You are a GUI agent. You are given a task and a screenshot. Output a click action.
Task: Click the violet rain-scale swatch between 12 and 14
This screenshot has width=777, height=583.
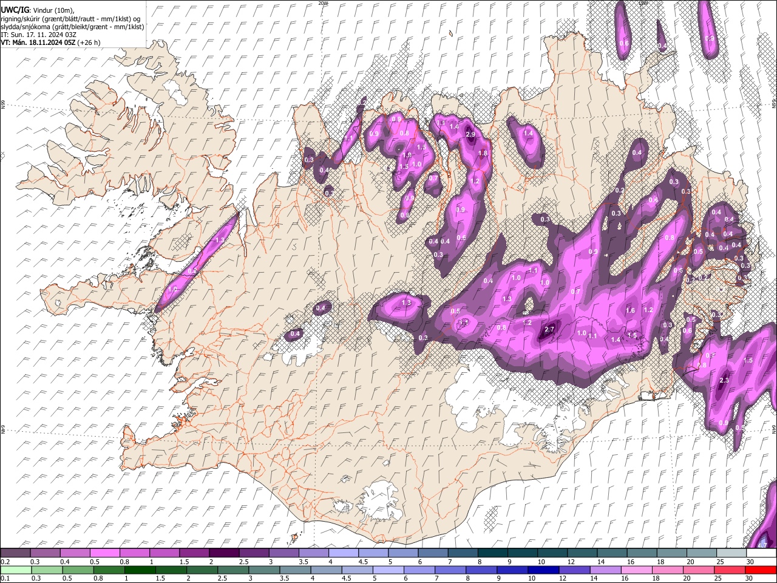point(574,570)
